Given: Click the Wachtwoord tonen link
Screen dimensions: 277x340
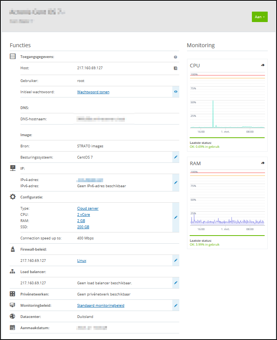Looking at the screenshot, I should click(93, 92).
